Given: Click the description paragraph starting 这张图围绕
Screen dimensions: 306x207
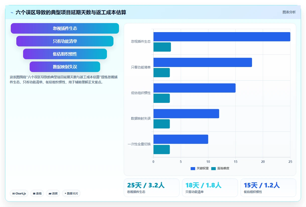Looking at the screenshot, I should coord(64,80).
